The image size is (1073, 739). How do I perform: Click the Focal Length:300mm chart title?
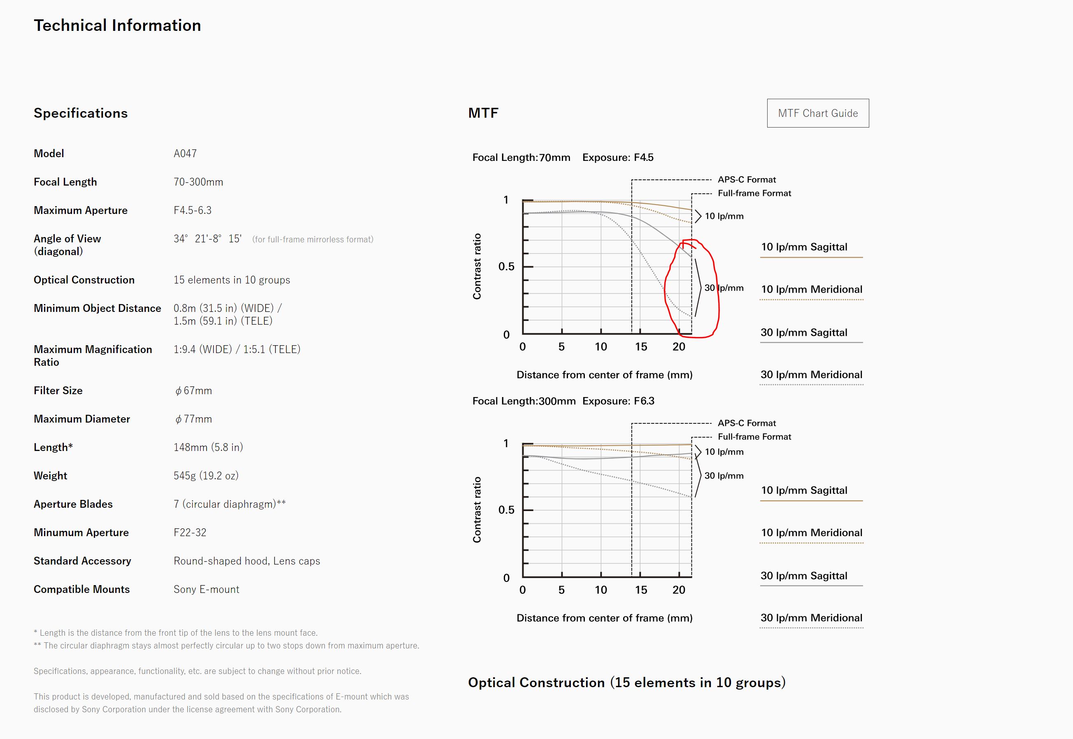point(524,401)
